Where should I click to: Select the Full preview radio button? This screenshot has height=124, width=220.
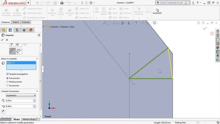click(x=8, y=78)
